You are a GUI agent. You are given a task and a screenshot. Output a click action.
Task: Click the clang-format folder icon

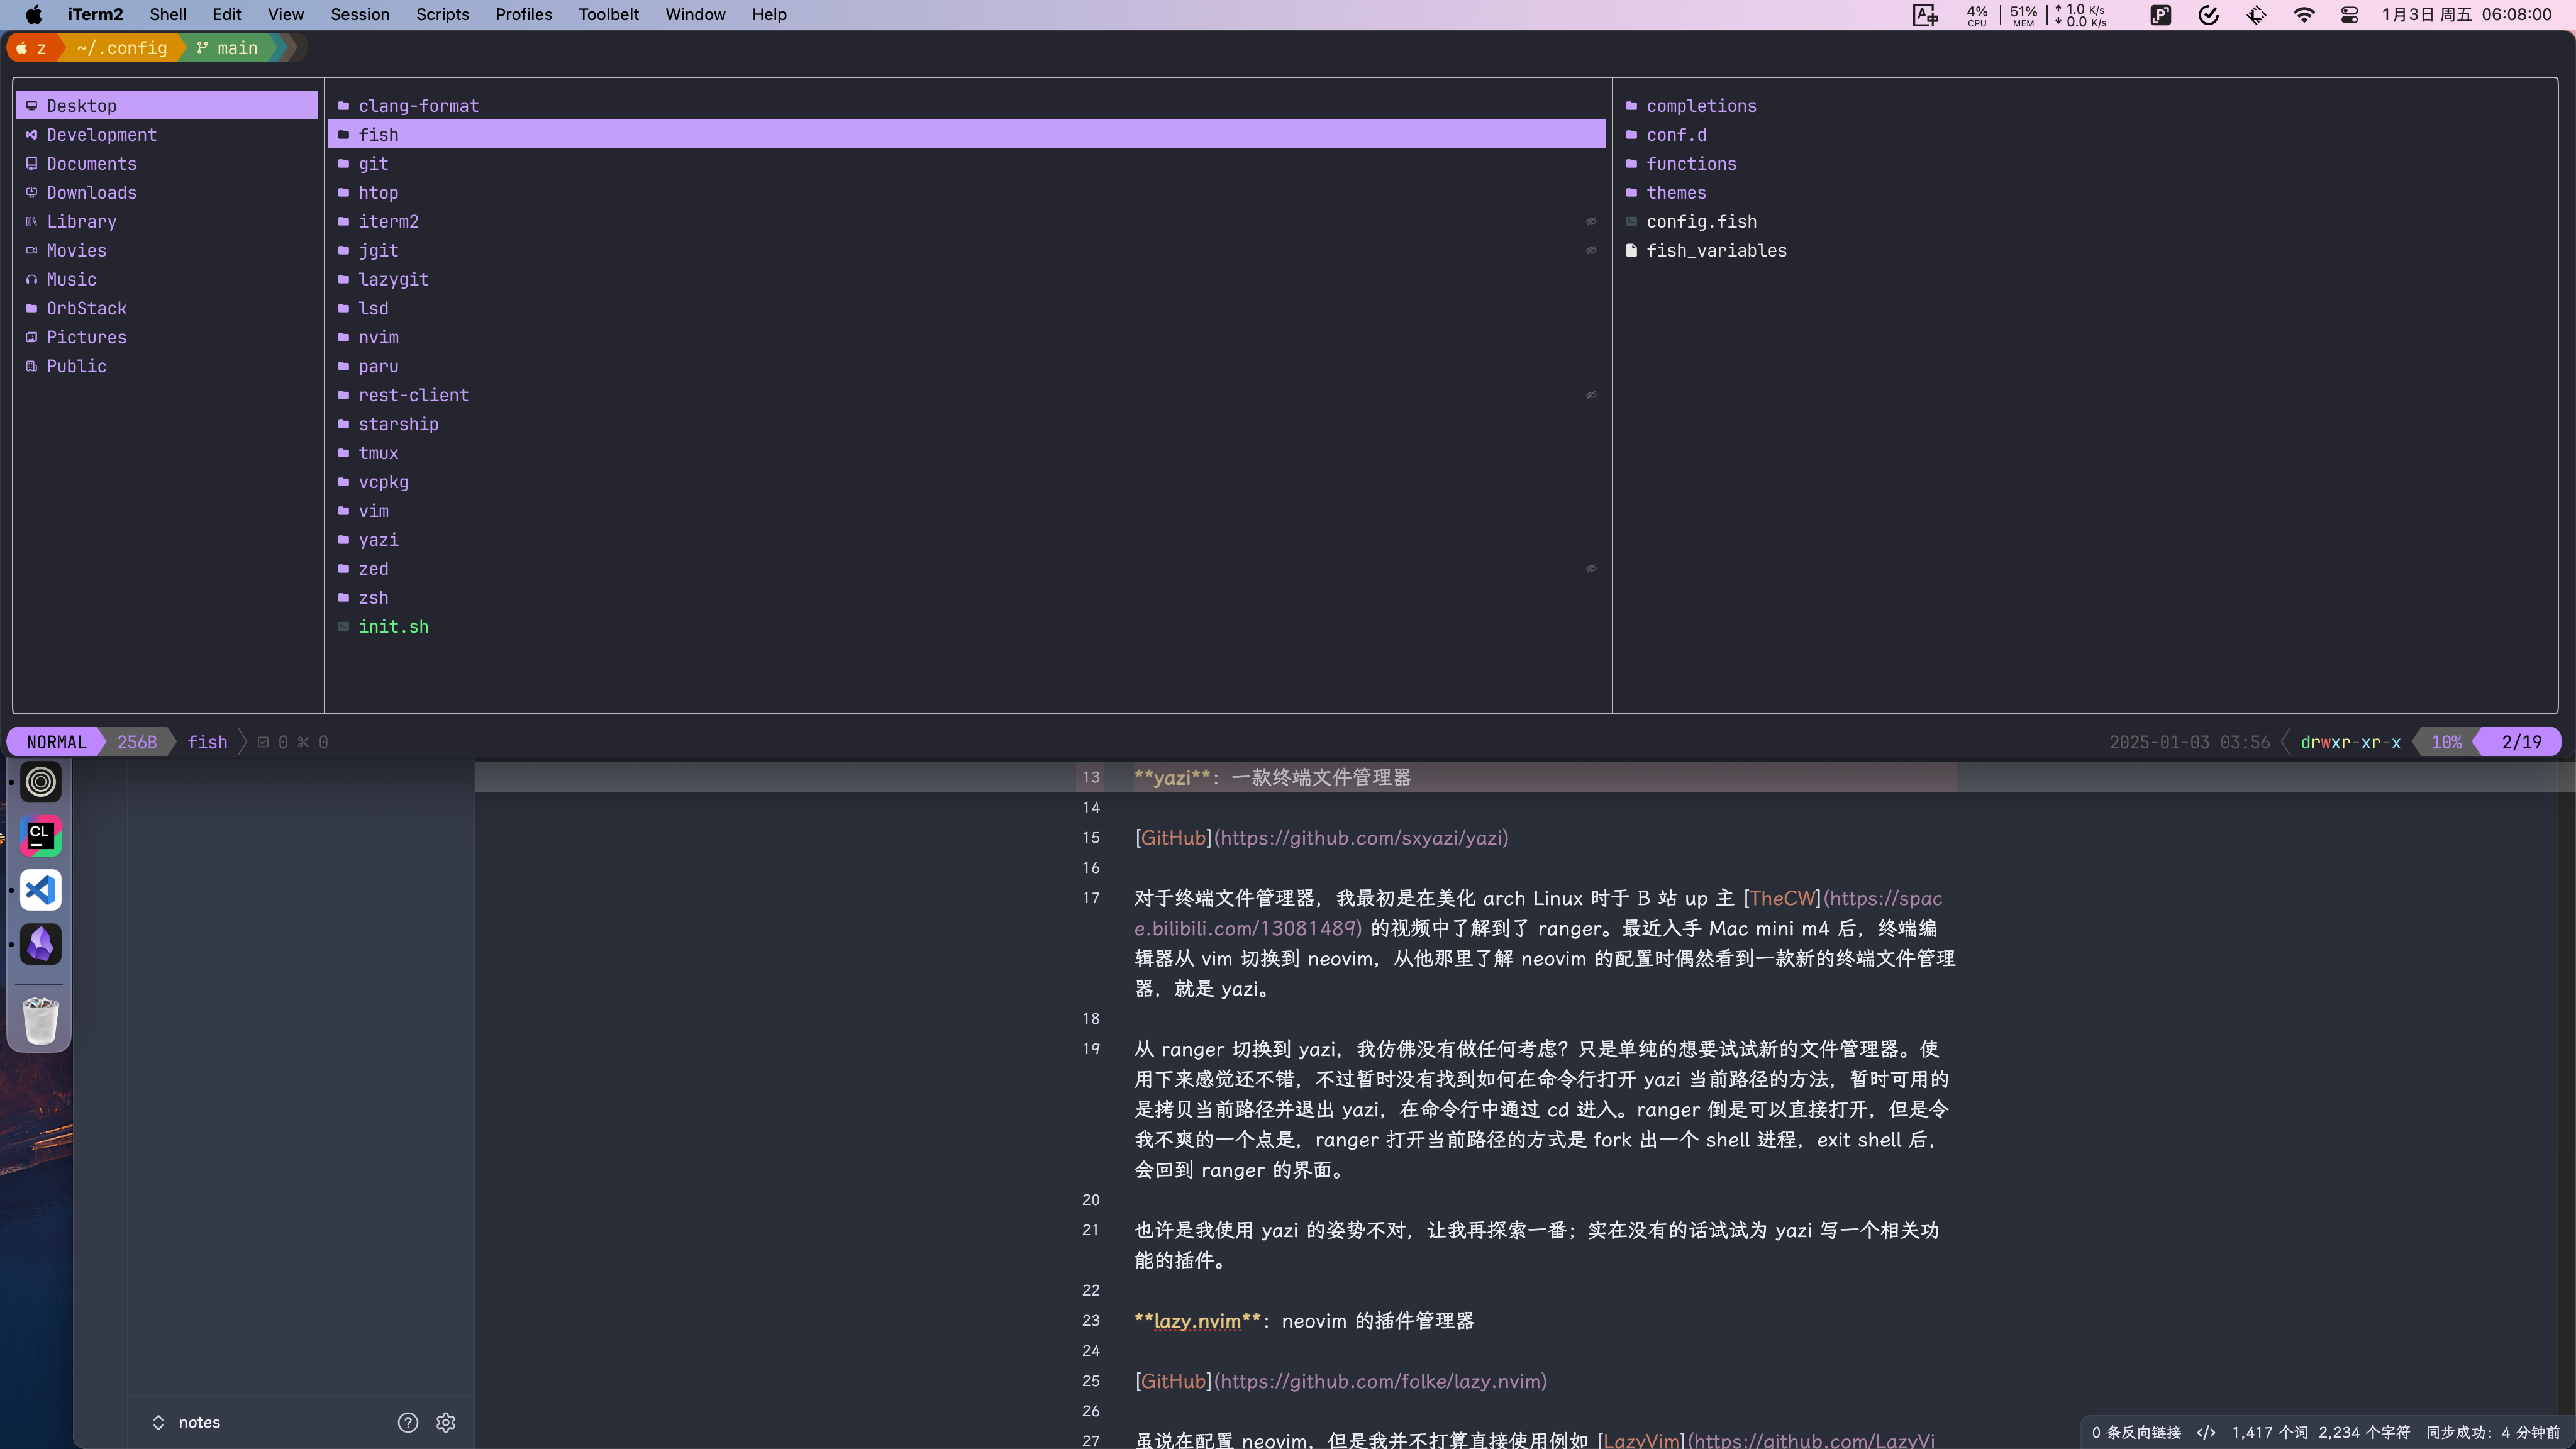[343, 105]
